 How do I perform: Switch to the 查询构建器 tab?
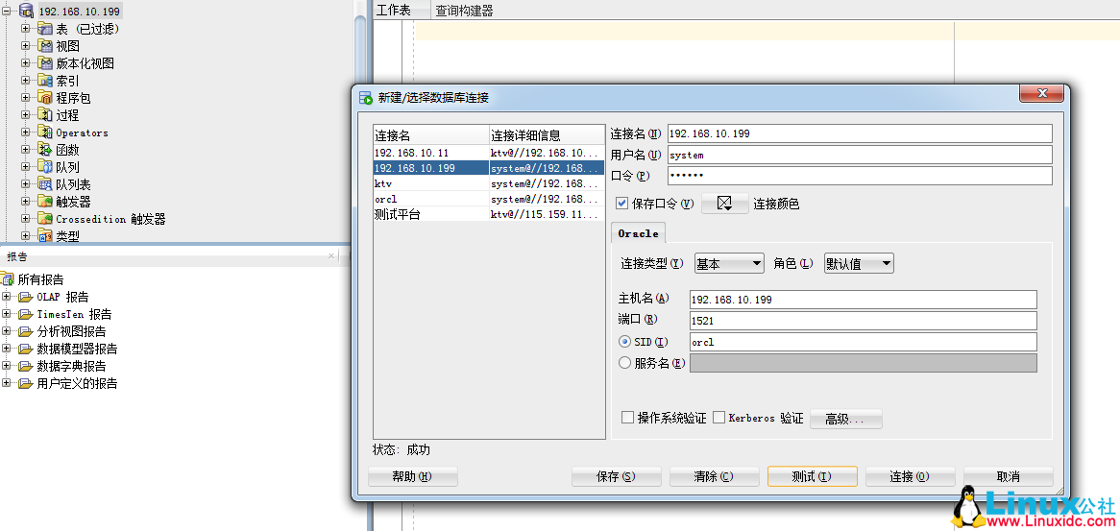[464, 10]
